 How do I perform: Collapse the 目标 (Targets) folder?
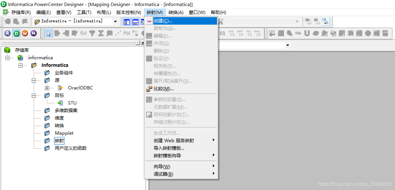click(34, 95)
